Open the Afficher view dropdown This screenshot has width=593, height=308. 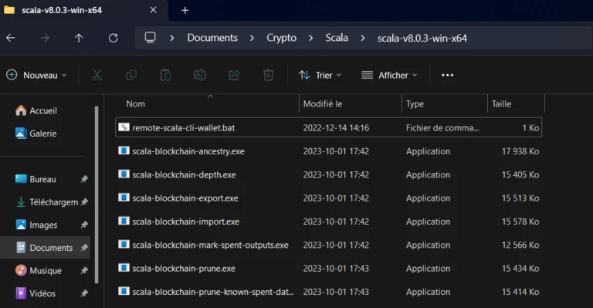[389, 75]
